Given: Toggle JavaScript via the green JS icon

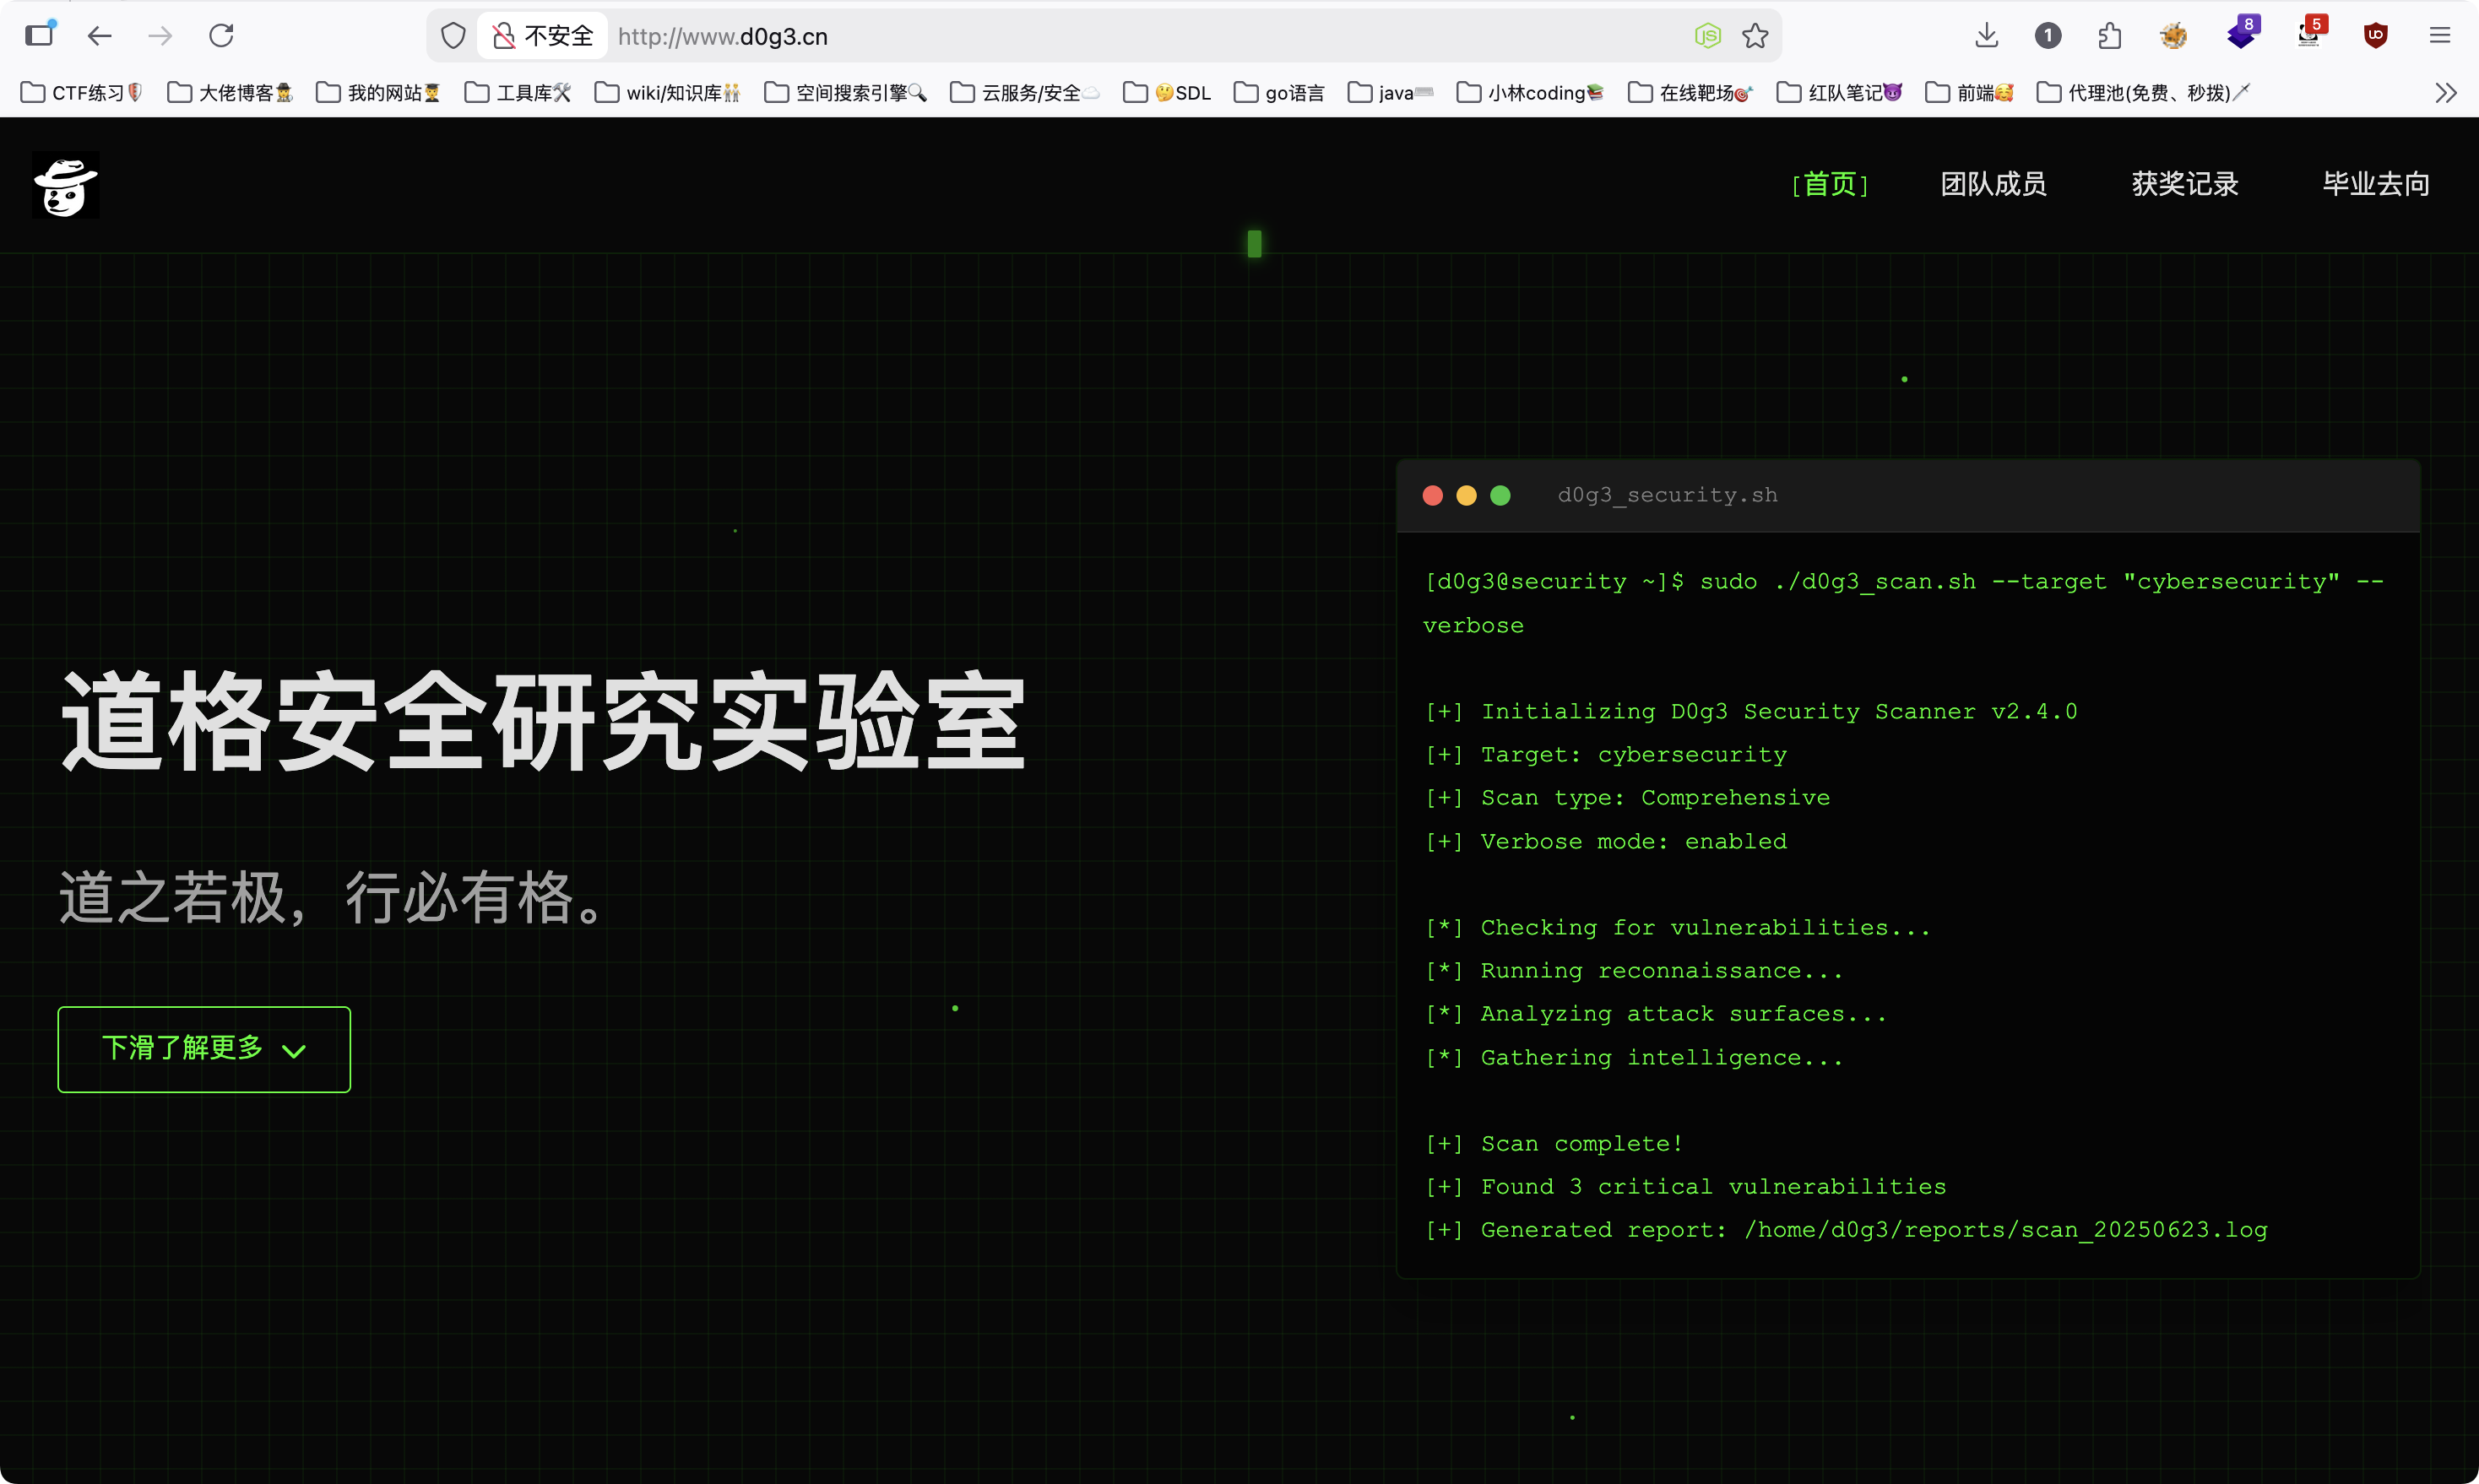Looking at the screenshot, I should coord(1708,35).
